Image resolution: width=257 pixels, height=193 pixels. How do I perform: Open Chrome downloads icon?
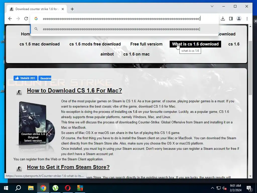pyautogui.click(x=223, y=19)
